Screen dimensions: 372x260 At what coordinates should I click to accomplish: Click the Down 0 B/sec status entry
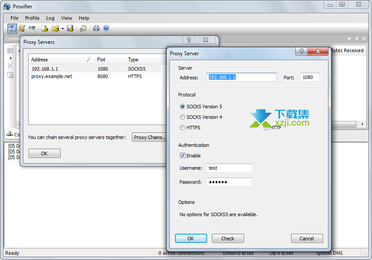[238, 253]
